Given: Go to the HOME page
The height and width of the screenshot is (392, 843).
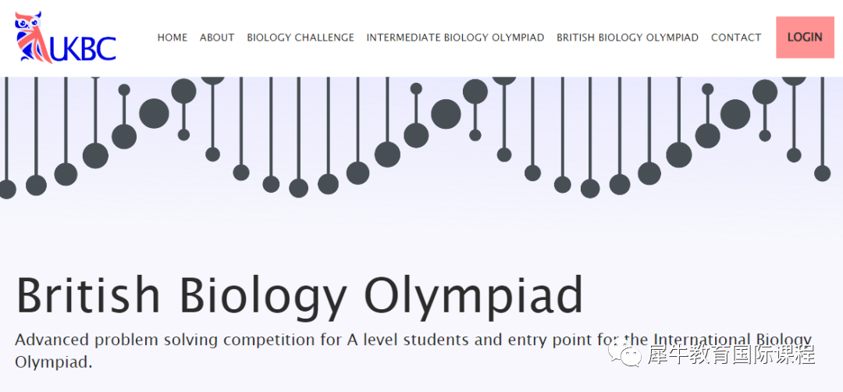Looking at the screenshot, I should tap(172, 37).
